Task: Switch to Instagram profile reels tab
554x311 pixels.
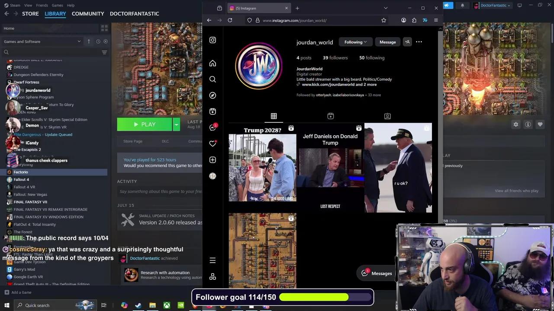Action: click(x=331, y=116)
